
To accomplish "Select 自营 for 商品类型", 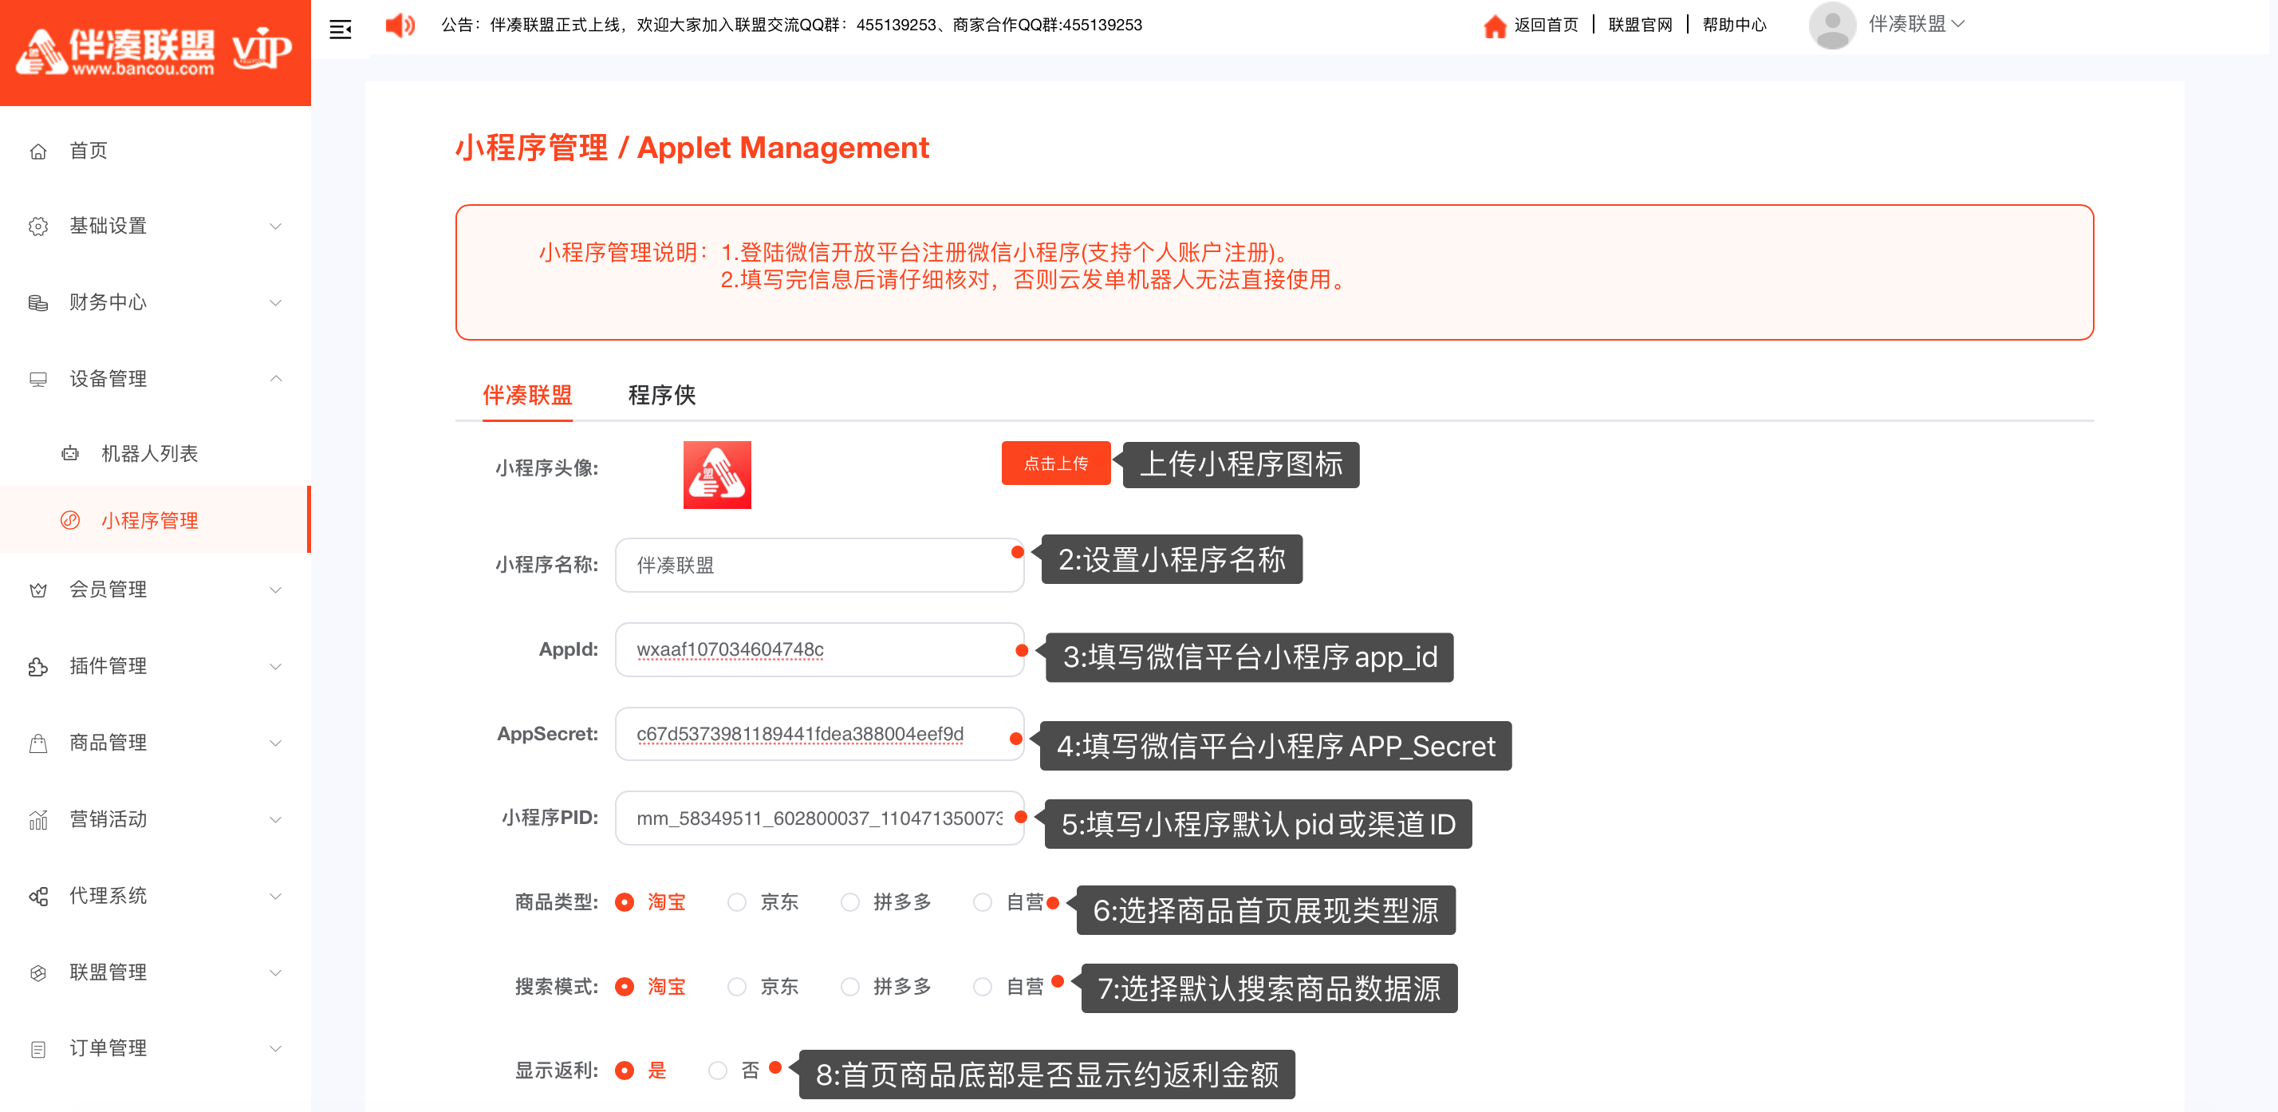I will click(983, 901).
